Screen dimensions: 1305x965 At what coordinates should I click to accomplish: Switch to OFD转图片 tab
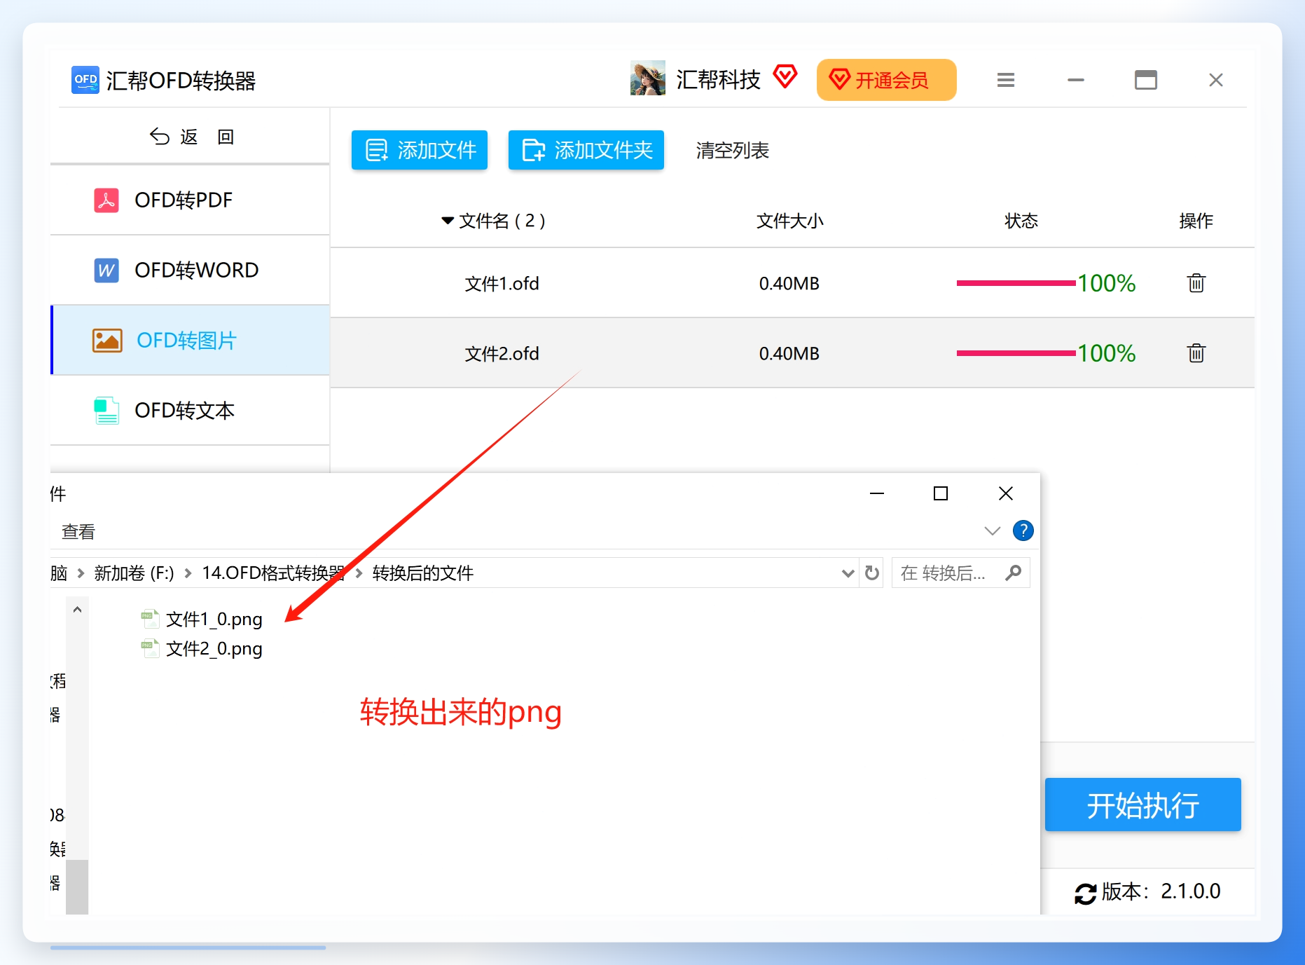pos(191,340)
